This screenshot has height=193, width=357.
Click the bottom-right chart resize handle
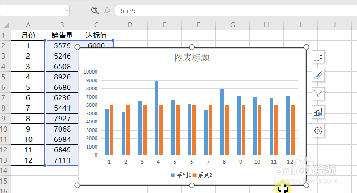point(306,185)
